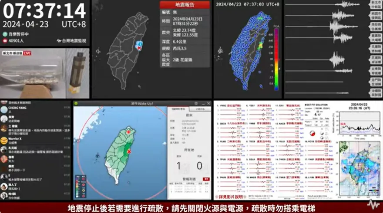Click the red LIVE badge on camera feed
The width and height of the screenshot is (383, 213).
(x=27, y=53)
